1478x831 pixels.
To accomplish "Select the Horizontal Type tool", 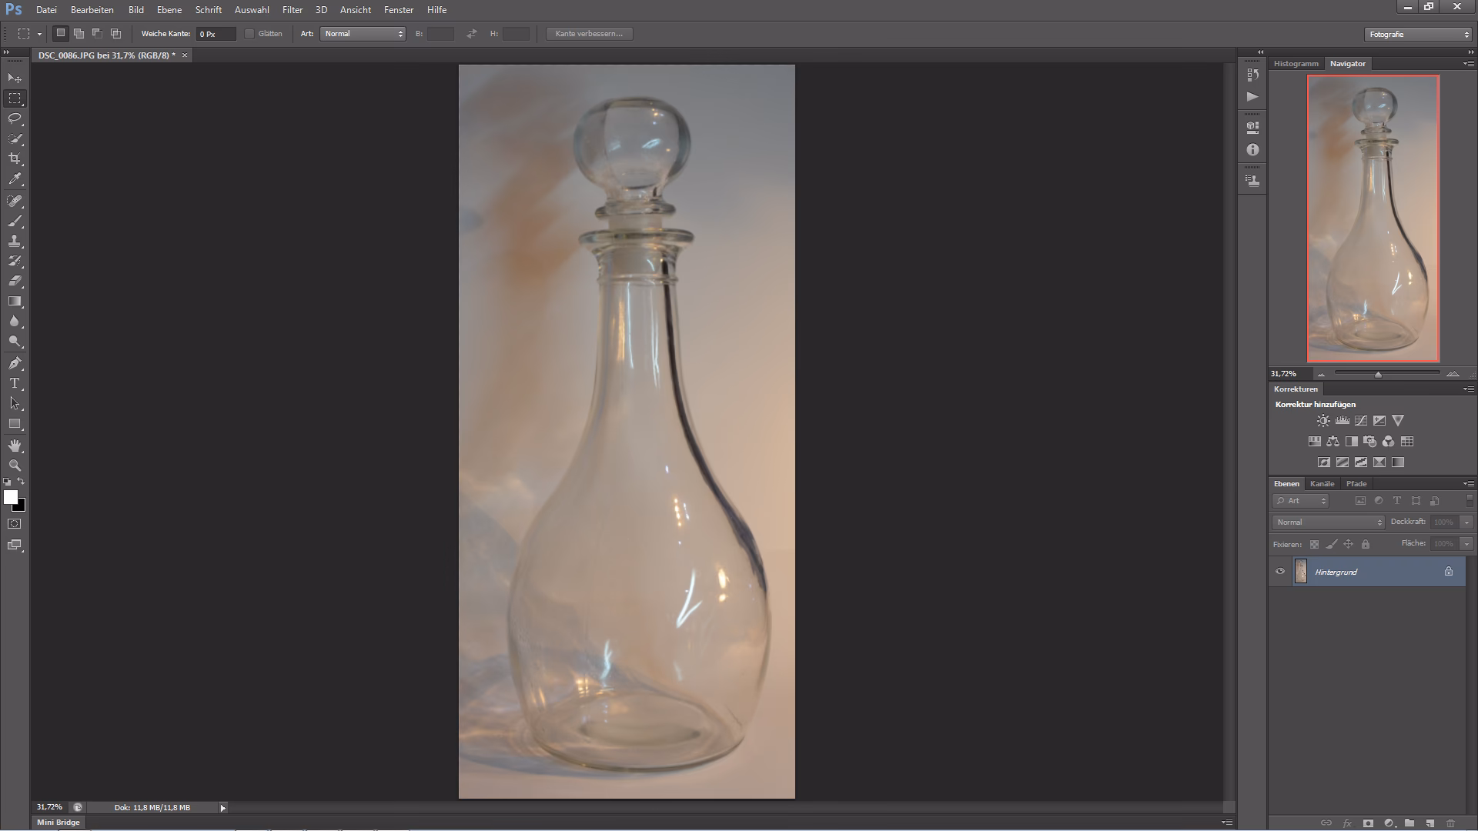I will click(x=15, y=383).
